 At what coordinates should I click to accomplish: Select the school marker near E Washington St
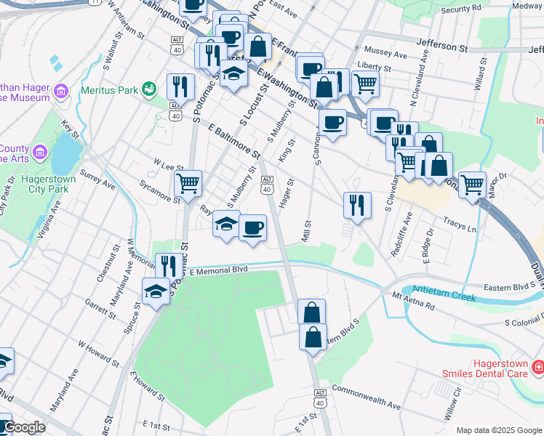(x=233, y=73)
